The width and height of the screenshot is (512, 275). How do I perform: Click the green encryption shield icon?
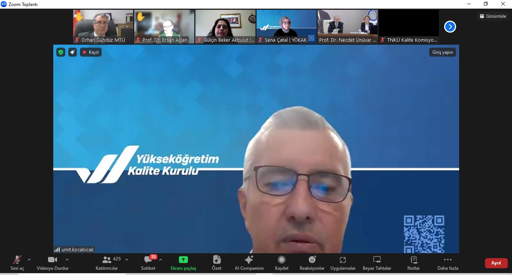(61, 52)
